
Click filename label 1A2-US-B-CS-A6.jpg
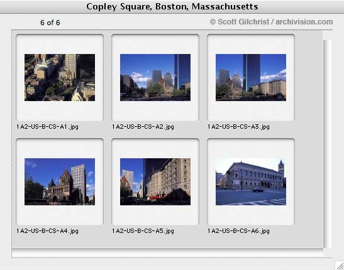(239, 231)
